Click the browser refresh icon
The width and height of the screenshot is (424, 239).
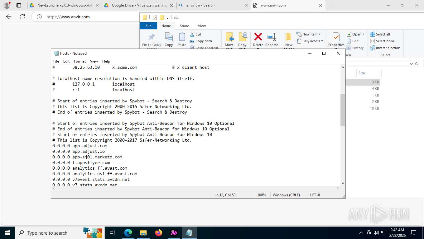tap(22, 17)
